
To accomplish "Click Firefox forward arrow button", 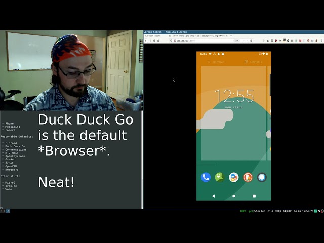I will click(x=150, y=40).
